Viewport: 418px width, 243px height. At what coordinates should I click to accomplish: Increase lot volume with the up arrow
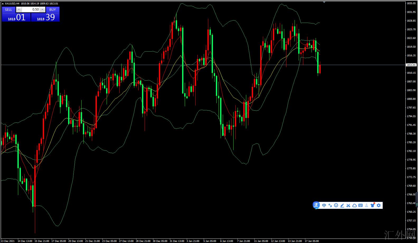pyautogui.click(x=42, y=10)
